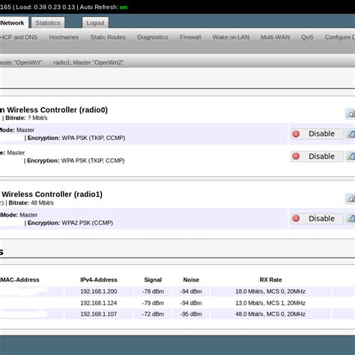Click the IPv4-Address column header

(x=99, y=280)
